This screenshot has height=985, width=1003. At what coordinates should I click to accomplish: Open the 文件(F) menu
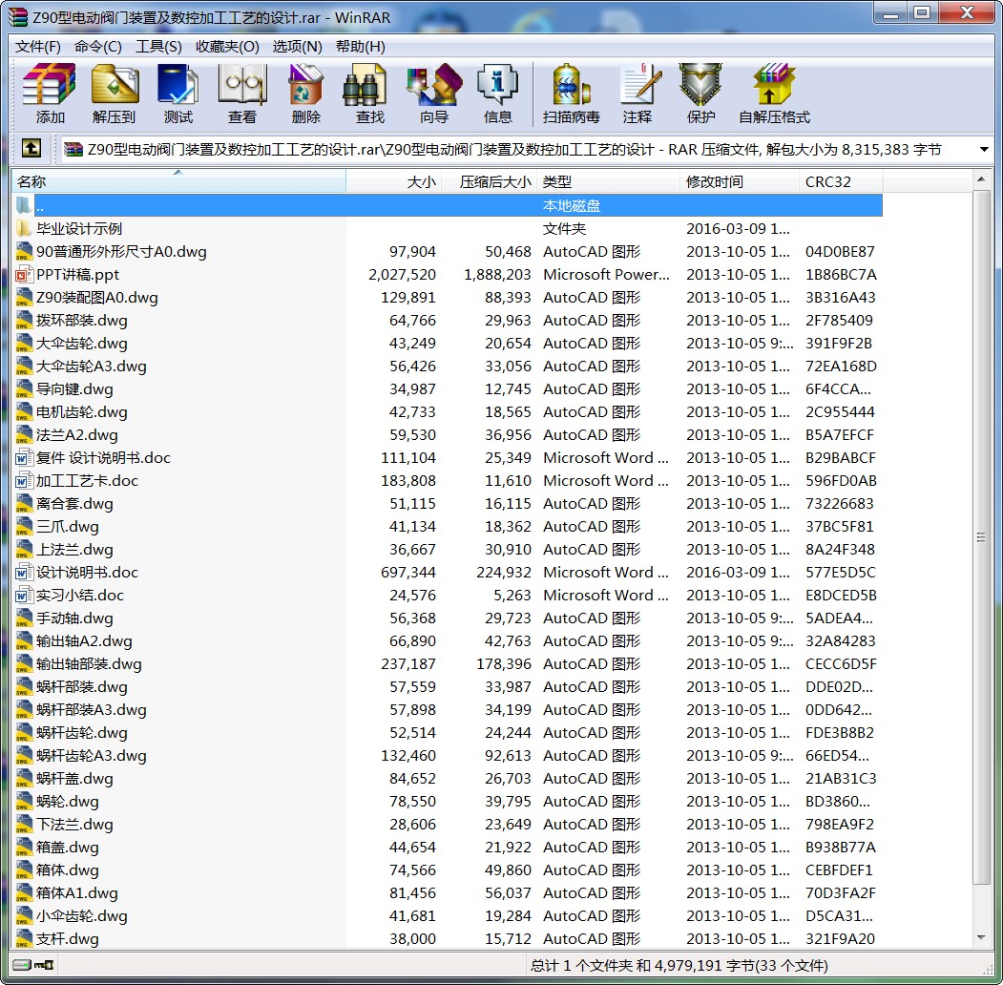click(38, 47)
